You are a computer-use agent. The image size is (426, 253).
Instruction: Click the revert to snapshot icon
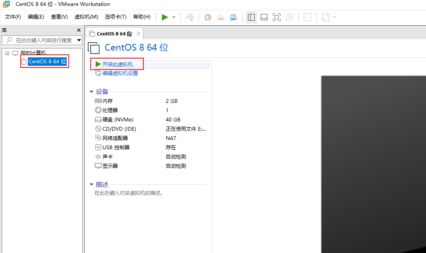coord(220,17)
